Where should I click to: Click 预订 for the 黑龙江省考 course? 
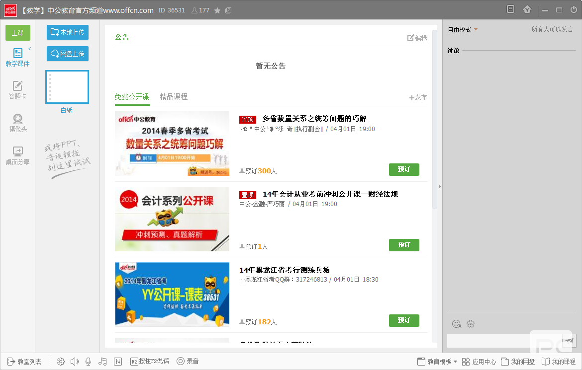coord(404,321)
